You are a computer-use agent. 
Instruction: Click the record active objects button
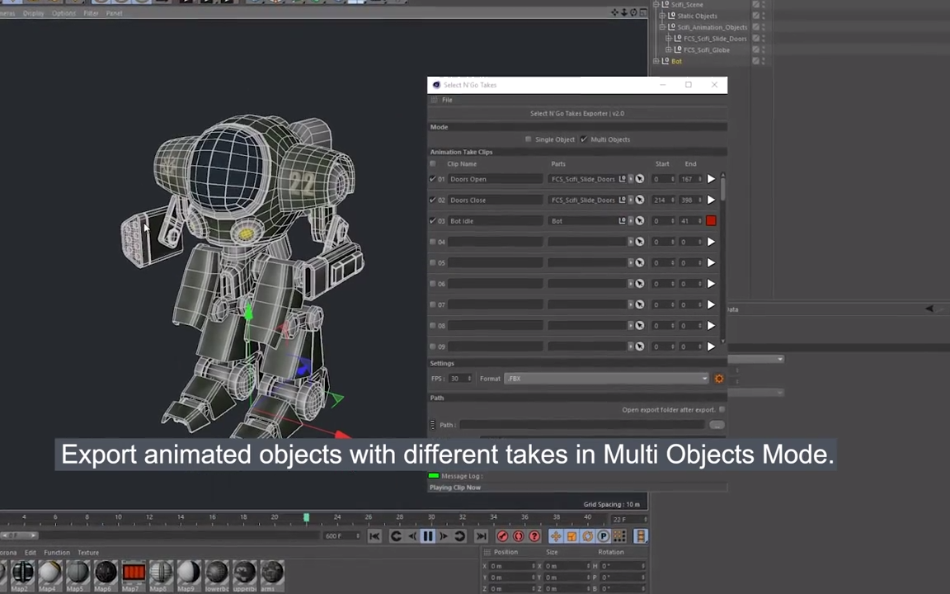tap(502, 536)
